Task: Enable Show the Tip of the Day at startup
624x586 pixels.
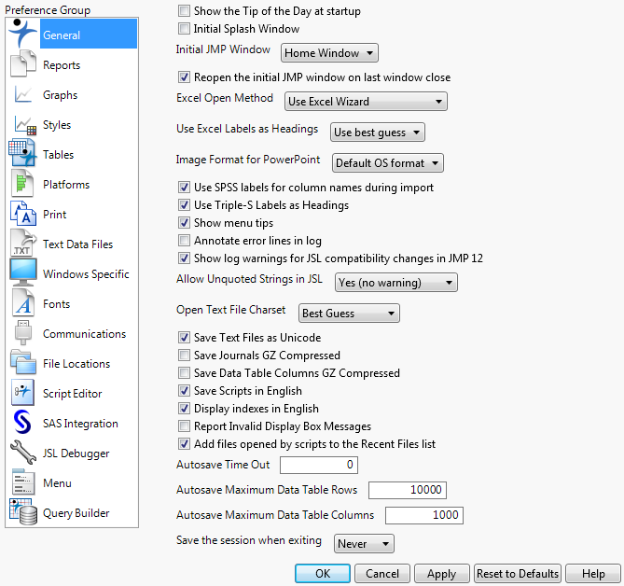Action: click(x=184, y=11)
